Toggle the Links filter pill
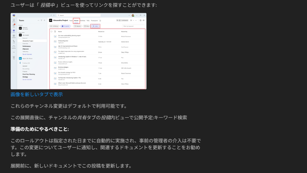 [x=95, y=26]
